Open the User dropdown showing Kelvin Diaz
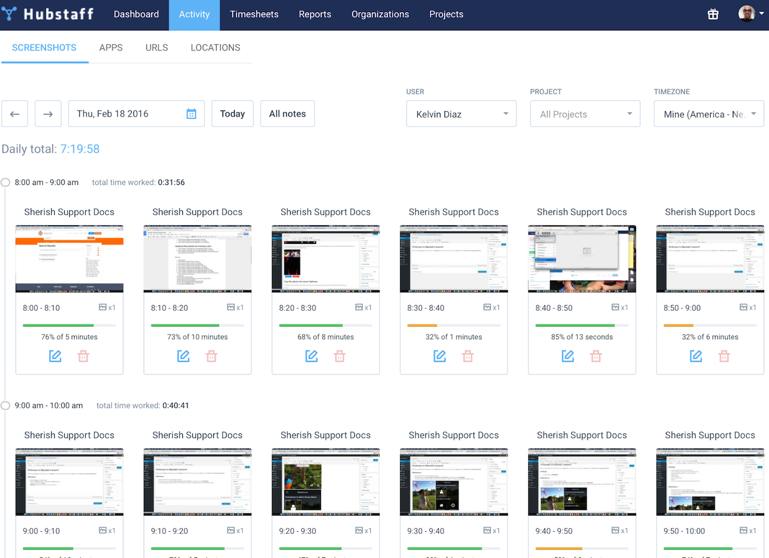This screenshot has width=769, height=558. pyautogui.click(x=461, y=114)
